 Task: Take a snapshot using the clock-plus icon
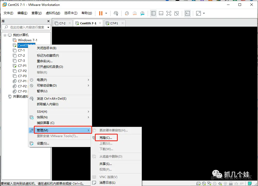[127, 14]
